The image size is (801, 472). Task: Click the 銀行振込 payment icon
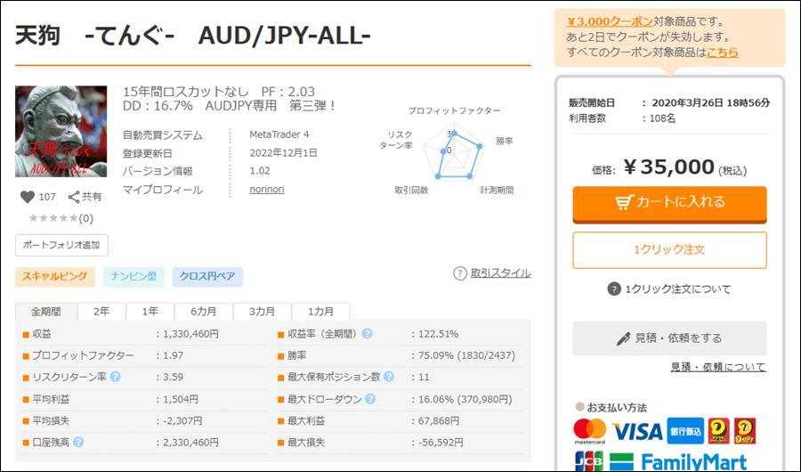click(x=685, y=431)
